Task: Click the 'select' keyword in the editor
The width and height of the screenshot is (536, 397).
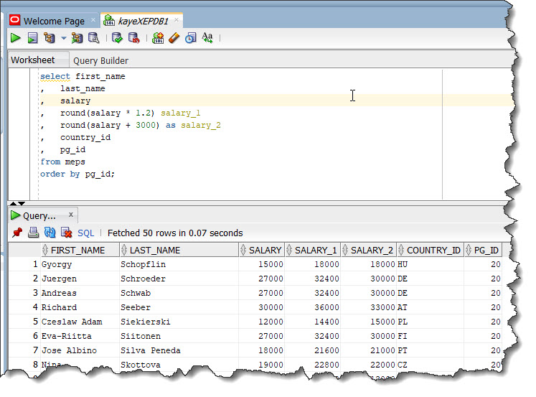Action: (55, 76)
